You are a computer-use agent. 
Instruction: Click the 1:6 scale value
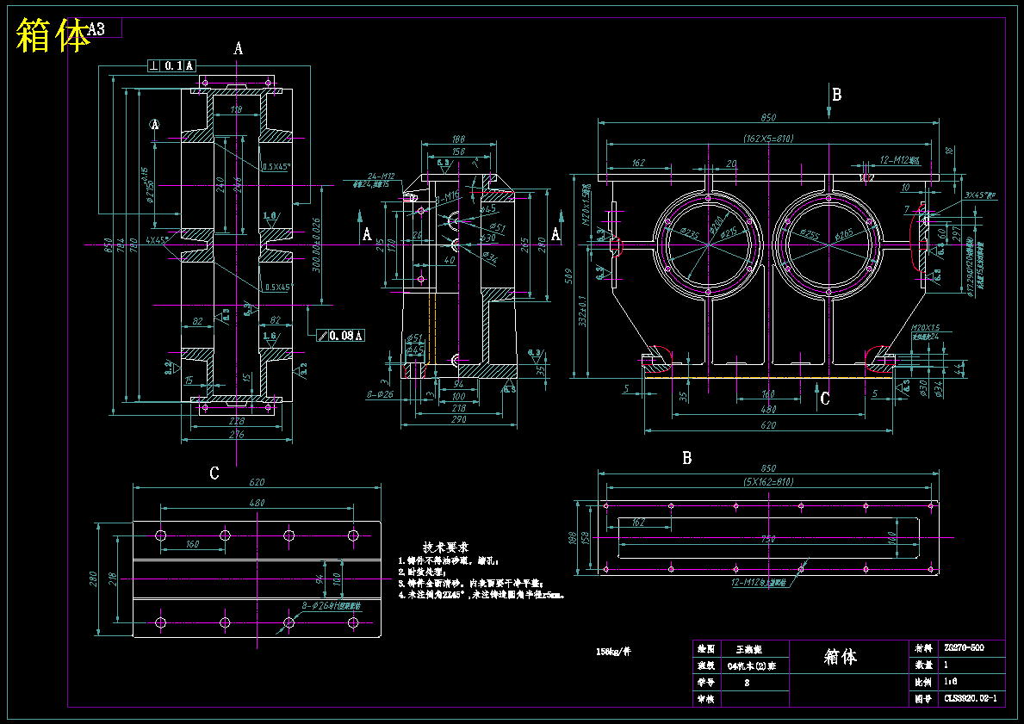[951, 682]
